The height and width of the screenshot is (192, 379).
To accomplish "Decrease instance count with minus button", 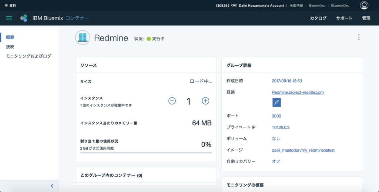I will coord(172,101).
